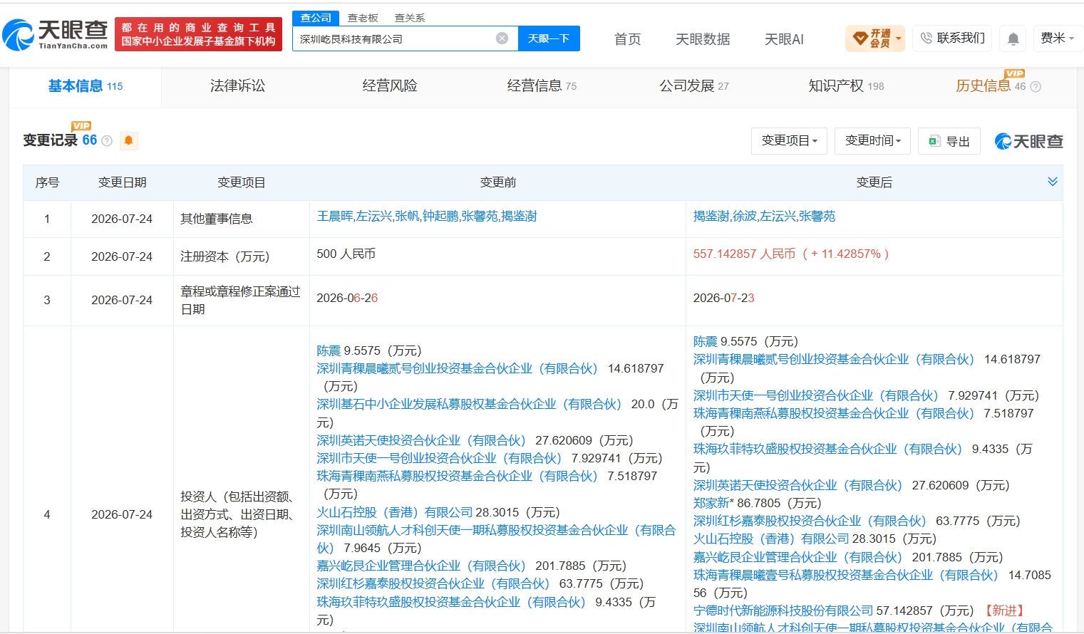Click the help icon next to 历史信息 46
This screenshot has height=634, width=1084.
1036,86
